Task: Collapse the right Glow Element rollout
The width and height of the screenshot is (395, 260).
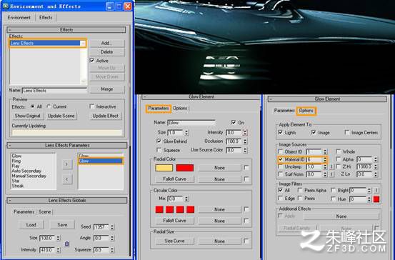Action: pos(327,99)
